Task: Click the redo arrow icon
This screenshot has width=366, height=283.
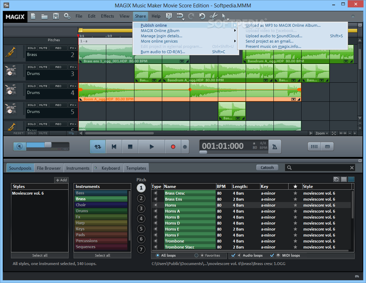Action: coord(191,16)
